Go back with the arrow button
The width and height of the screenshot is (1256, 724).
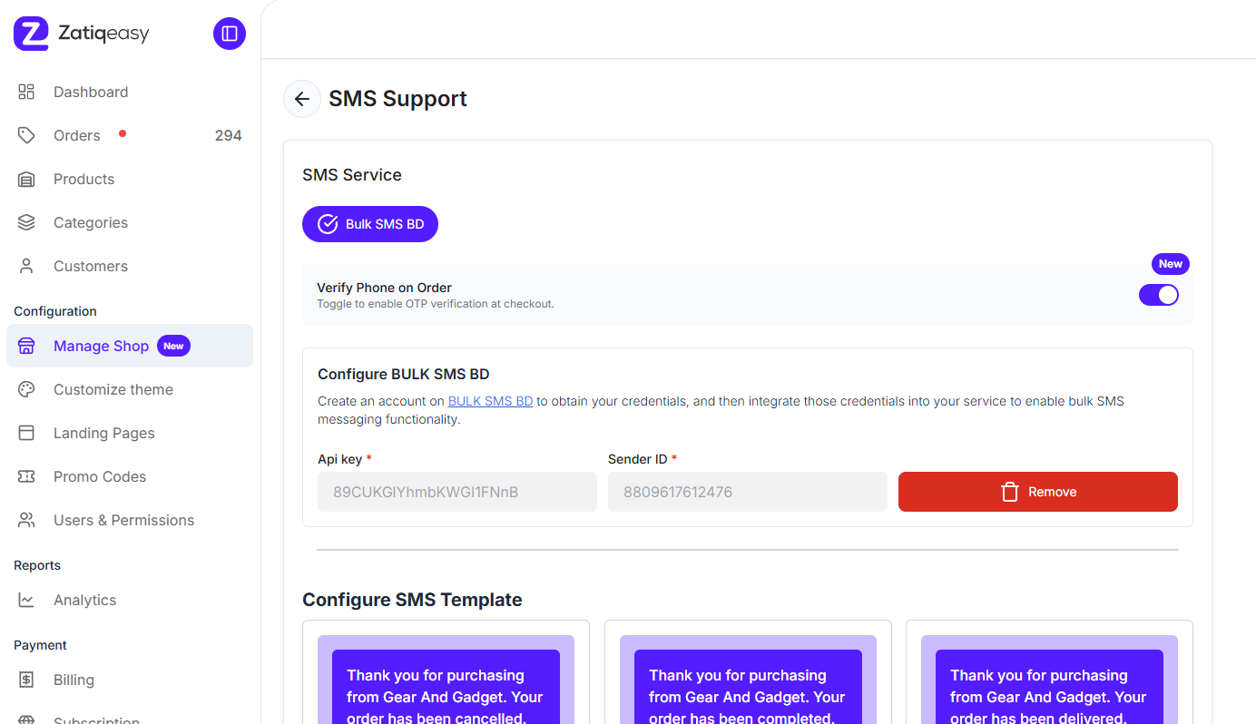coord(302,99)
